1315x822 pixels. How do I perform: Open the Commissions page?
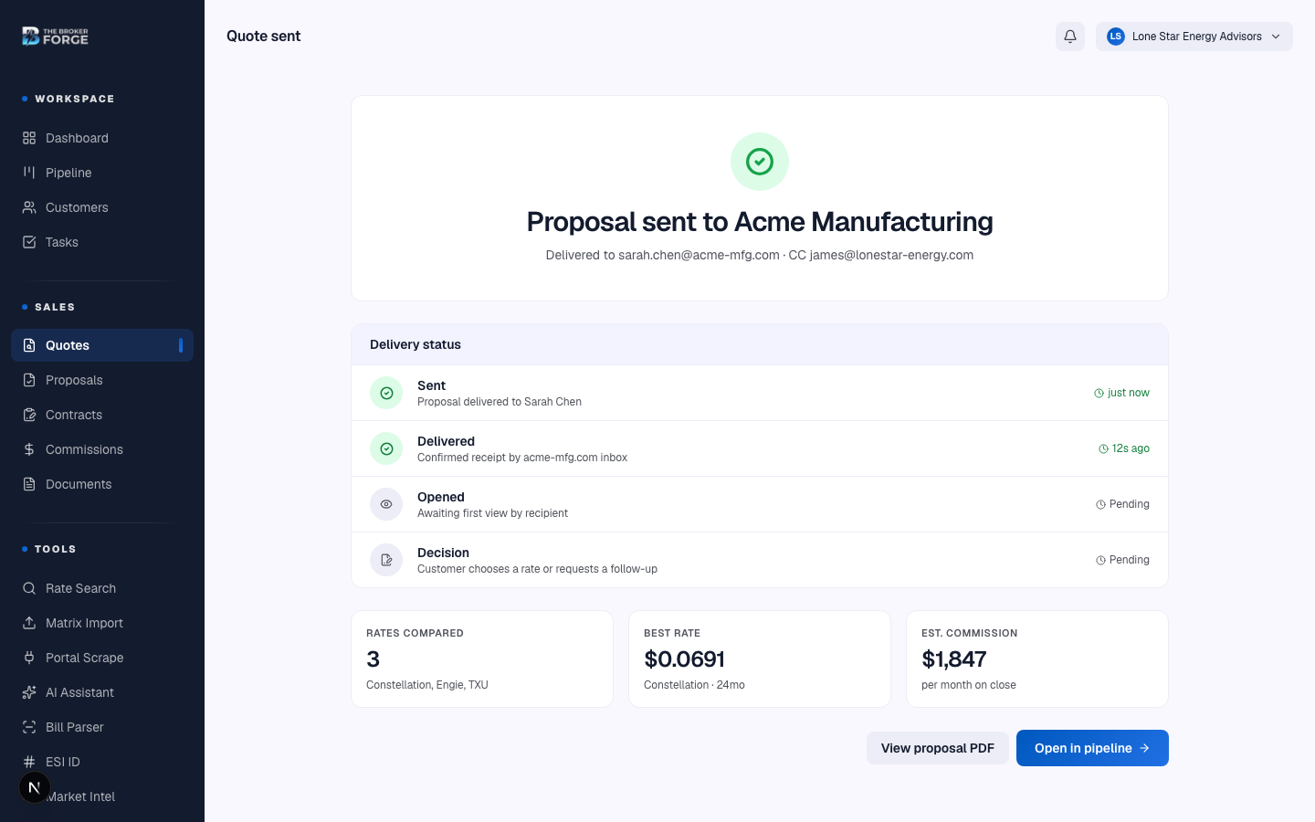(x=102, y=449)
